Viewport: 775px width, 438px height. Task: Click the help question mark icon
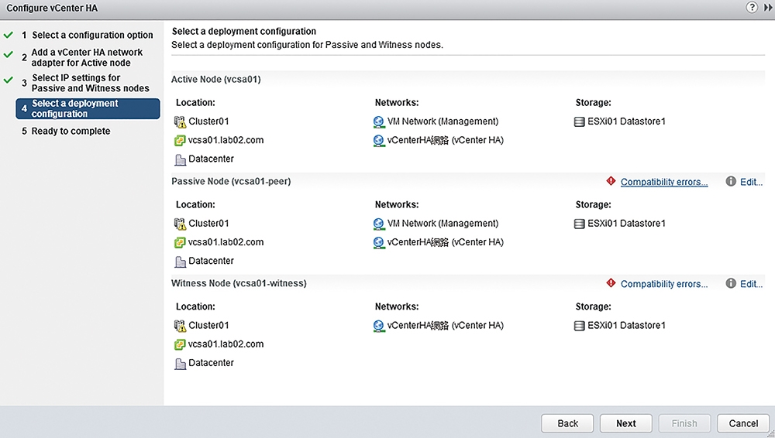[751, 8]
